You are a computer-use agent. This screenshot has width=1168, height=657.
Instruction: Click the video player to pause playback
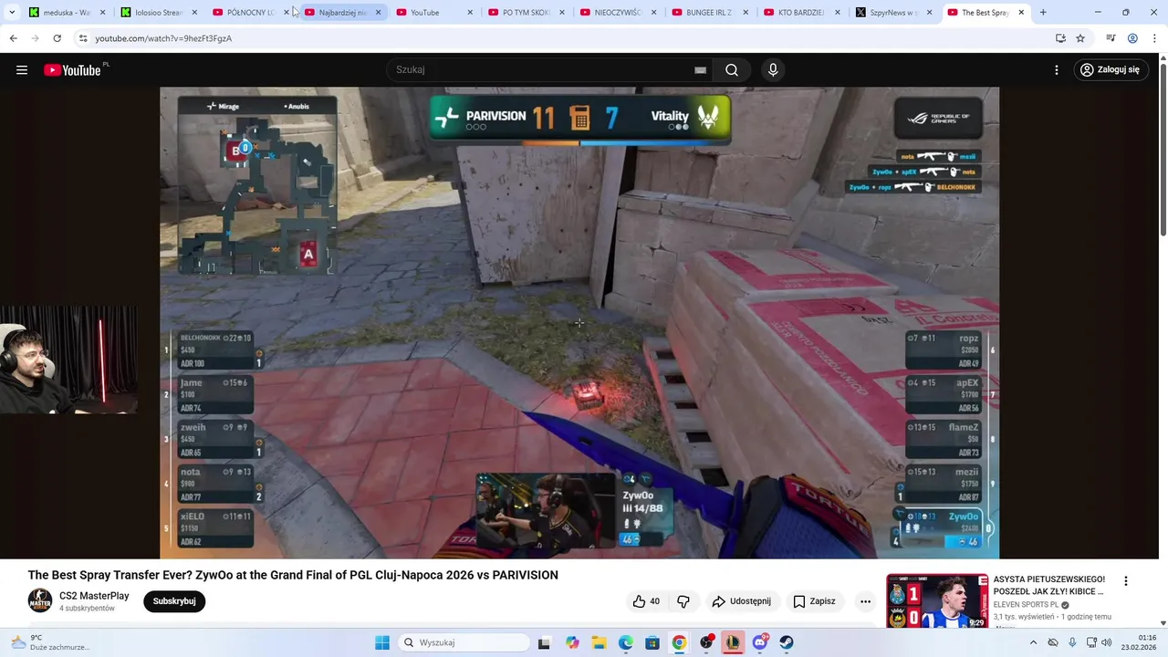[x=579, y=323]
